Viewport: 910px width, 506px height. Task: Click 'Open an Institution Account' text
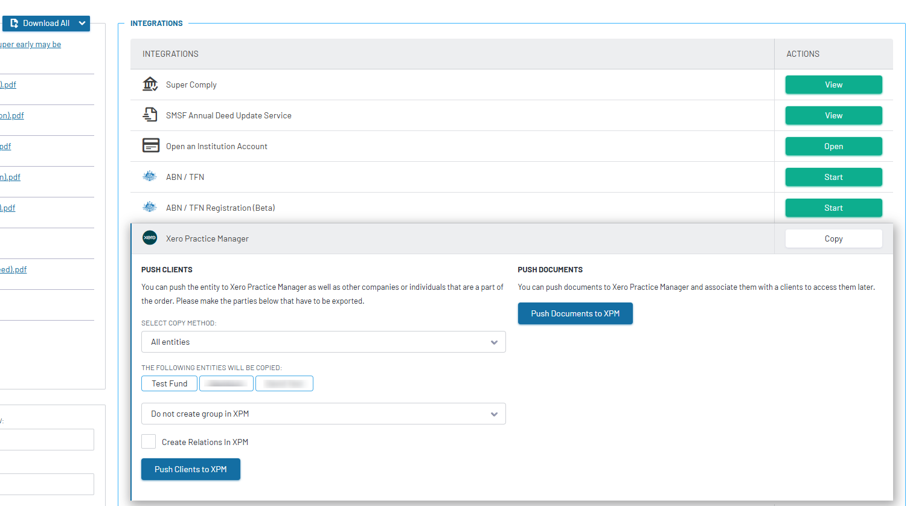[217, 146]
